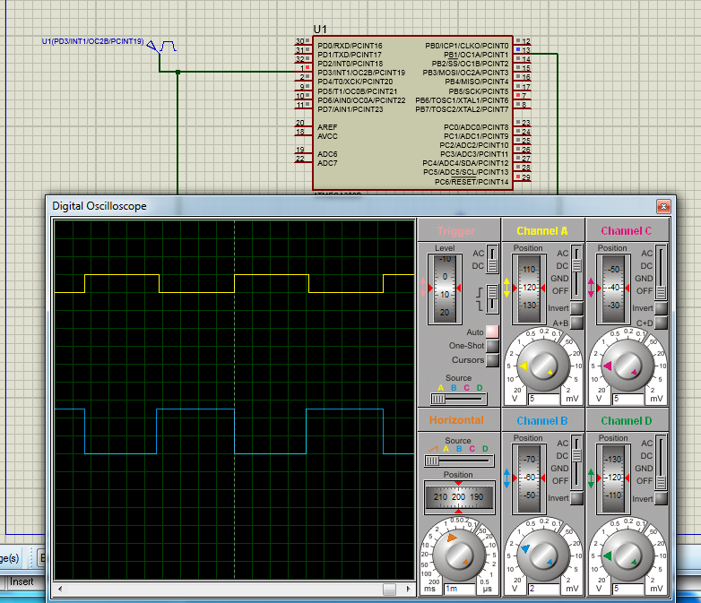Screen dimensions: 701x603
Task: Click Channel D voltage value field
Action: (x=628, y=589)
